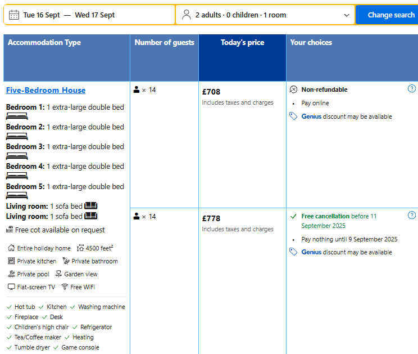The image size is (418, 354).
Task: Click the Free WiFi icon
Action: coord(65,287)
